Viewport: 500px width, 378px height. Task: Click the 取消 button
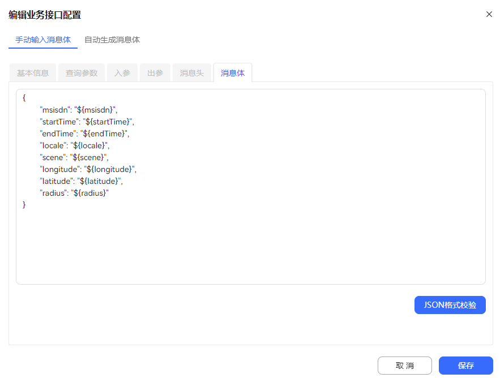coord(405,366)
